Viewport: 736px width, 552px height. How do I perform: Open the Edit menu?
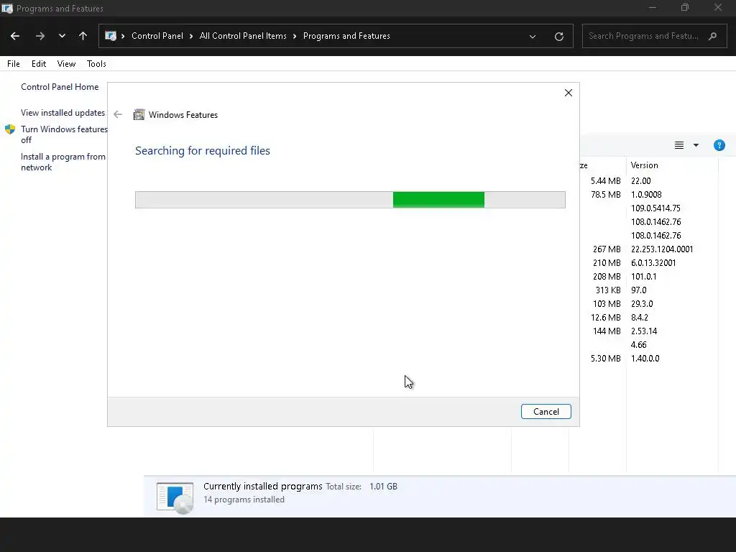[x=39, y=64]
